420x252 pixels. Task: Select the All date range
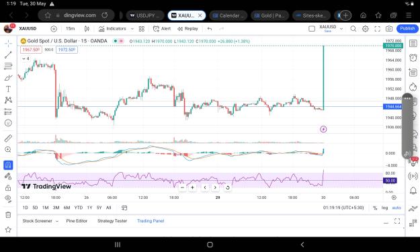point(108,208)
